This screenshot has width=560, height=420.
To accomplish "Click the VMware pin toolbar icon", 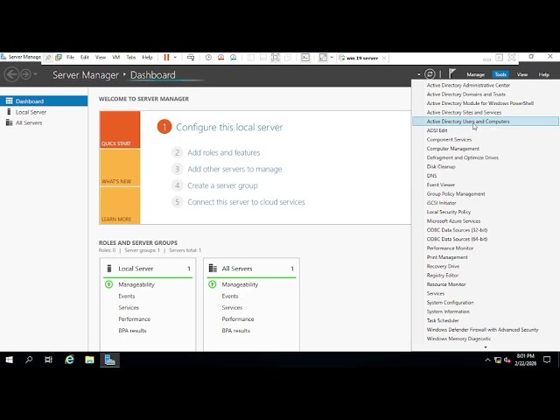I will pyautogui.click(x=48, y=58).
